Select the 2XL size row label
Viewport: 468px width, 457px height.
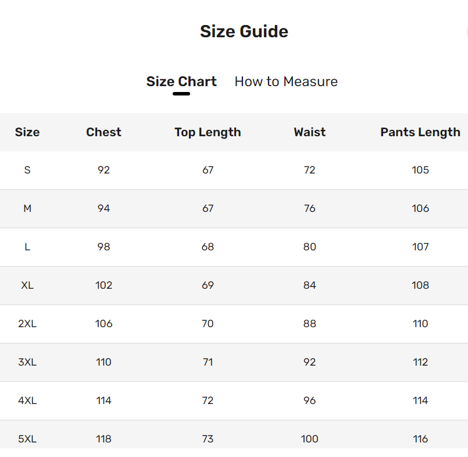tap(27, 324)
